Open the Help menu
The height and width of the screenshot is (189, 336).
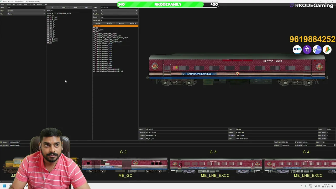(x=45, y=4)
